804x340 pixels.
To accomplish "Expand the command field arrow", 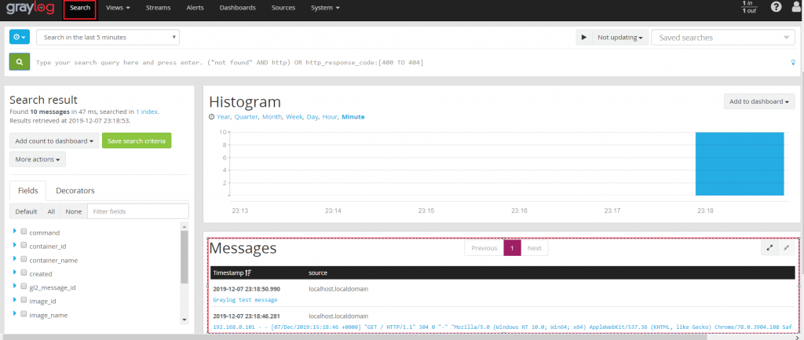I will pyautogui.click(x=15, y=232).
